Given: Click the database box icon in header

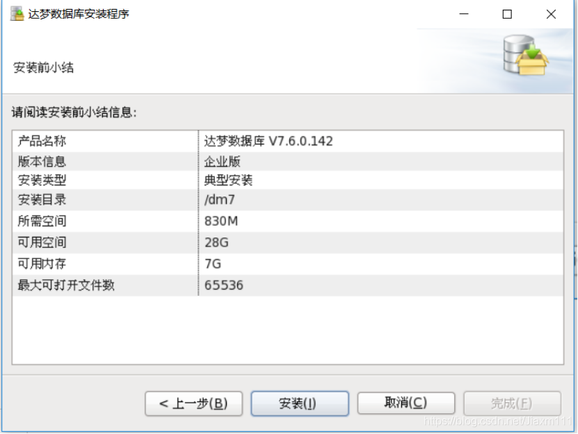Looking at the screenshot, I should click(526, 56).
